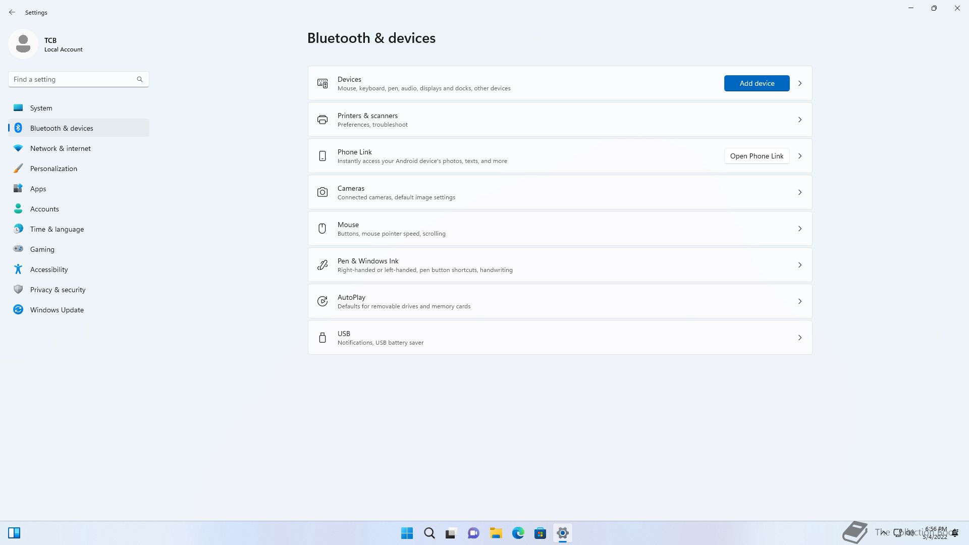Open the Windows Start button
969x545 pixels.
(x=407, y=533)
